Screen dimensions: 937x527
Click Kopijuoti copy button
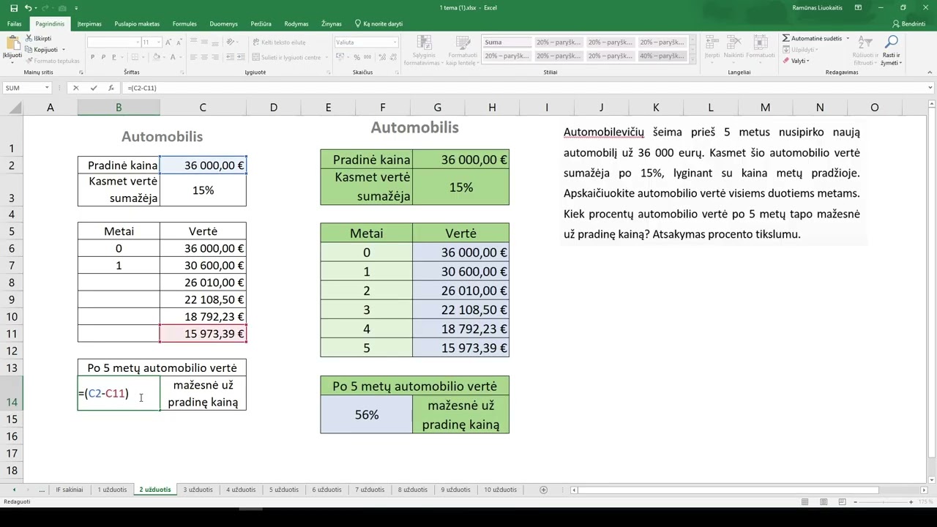tap(41, 49)
